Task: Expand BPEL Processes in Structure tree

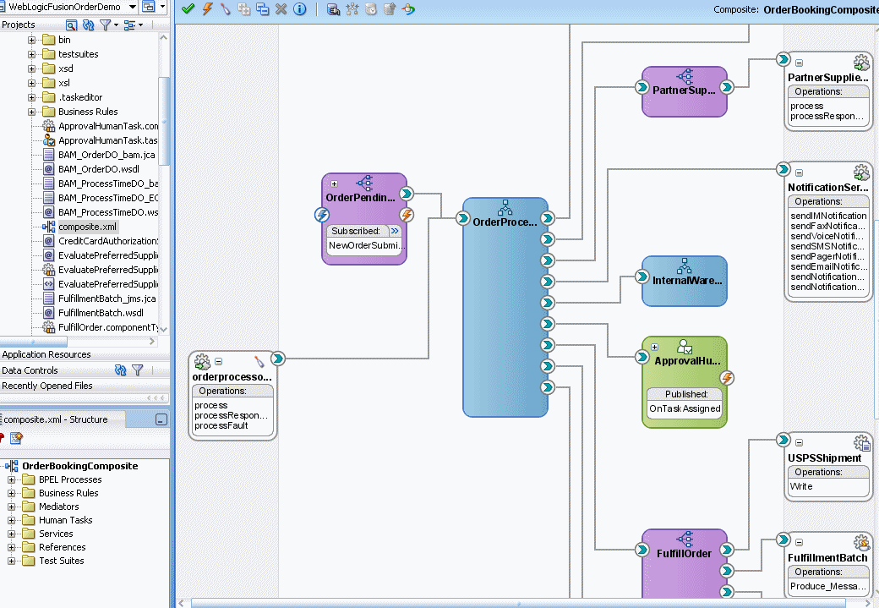Action: (13, 479)
